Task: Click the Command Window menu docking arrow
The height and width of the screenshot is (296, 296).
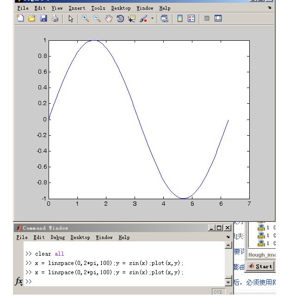Action: click(x=228, y=237)
